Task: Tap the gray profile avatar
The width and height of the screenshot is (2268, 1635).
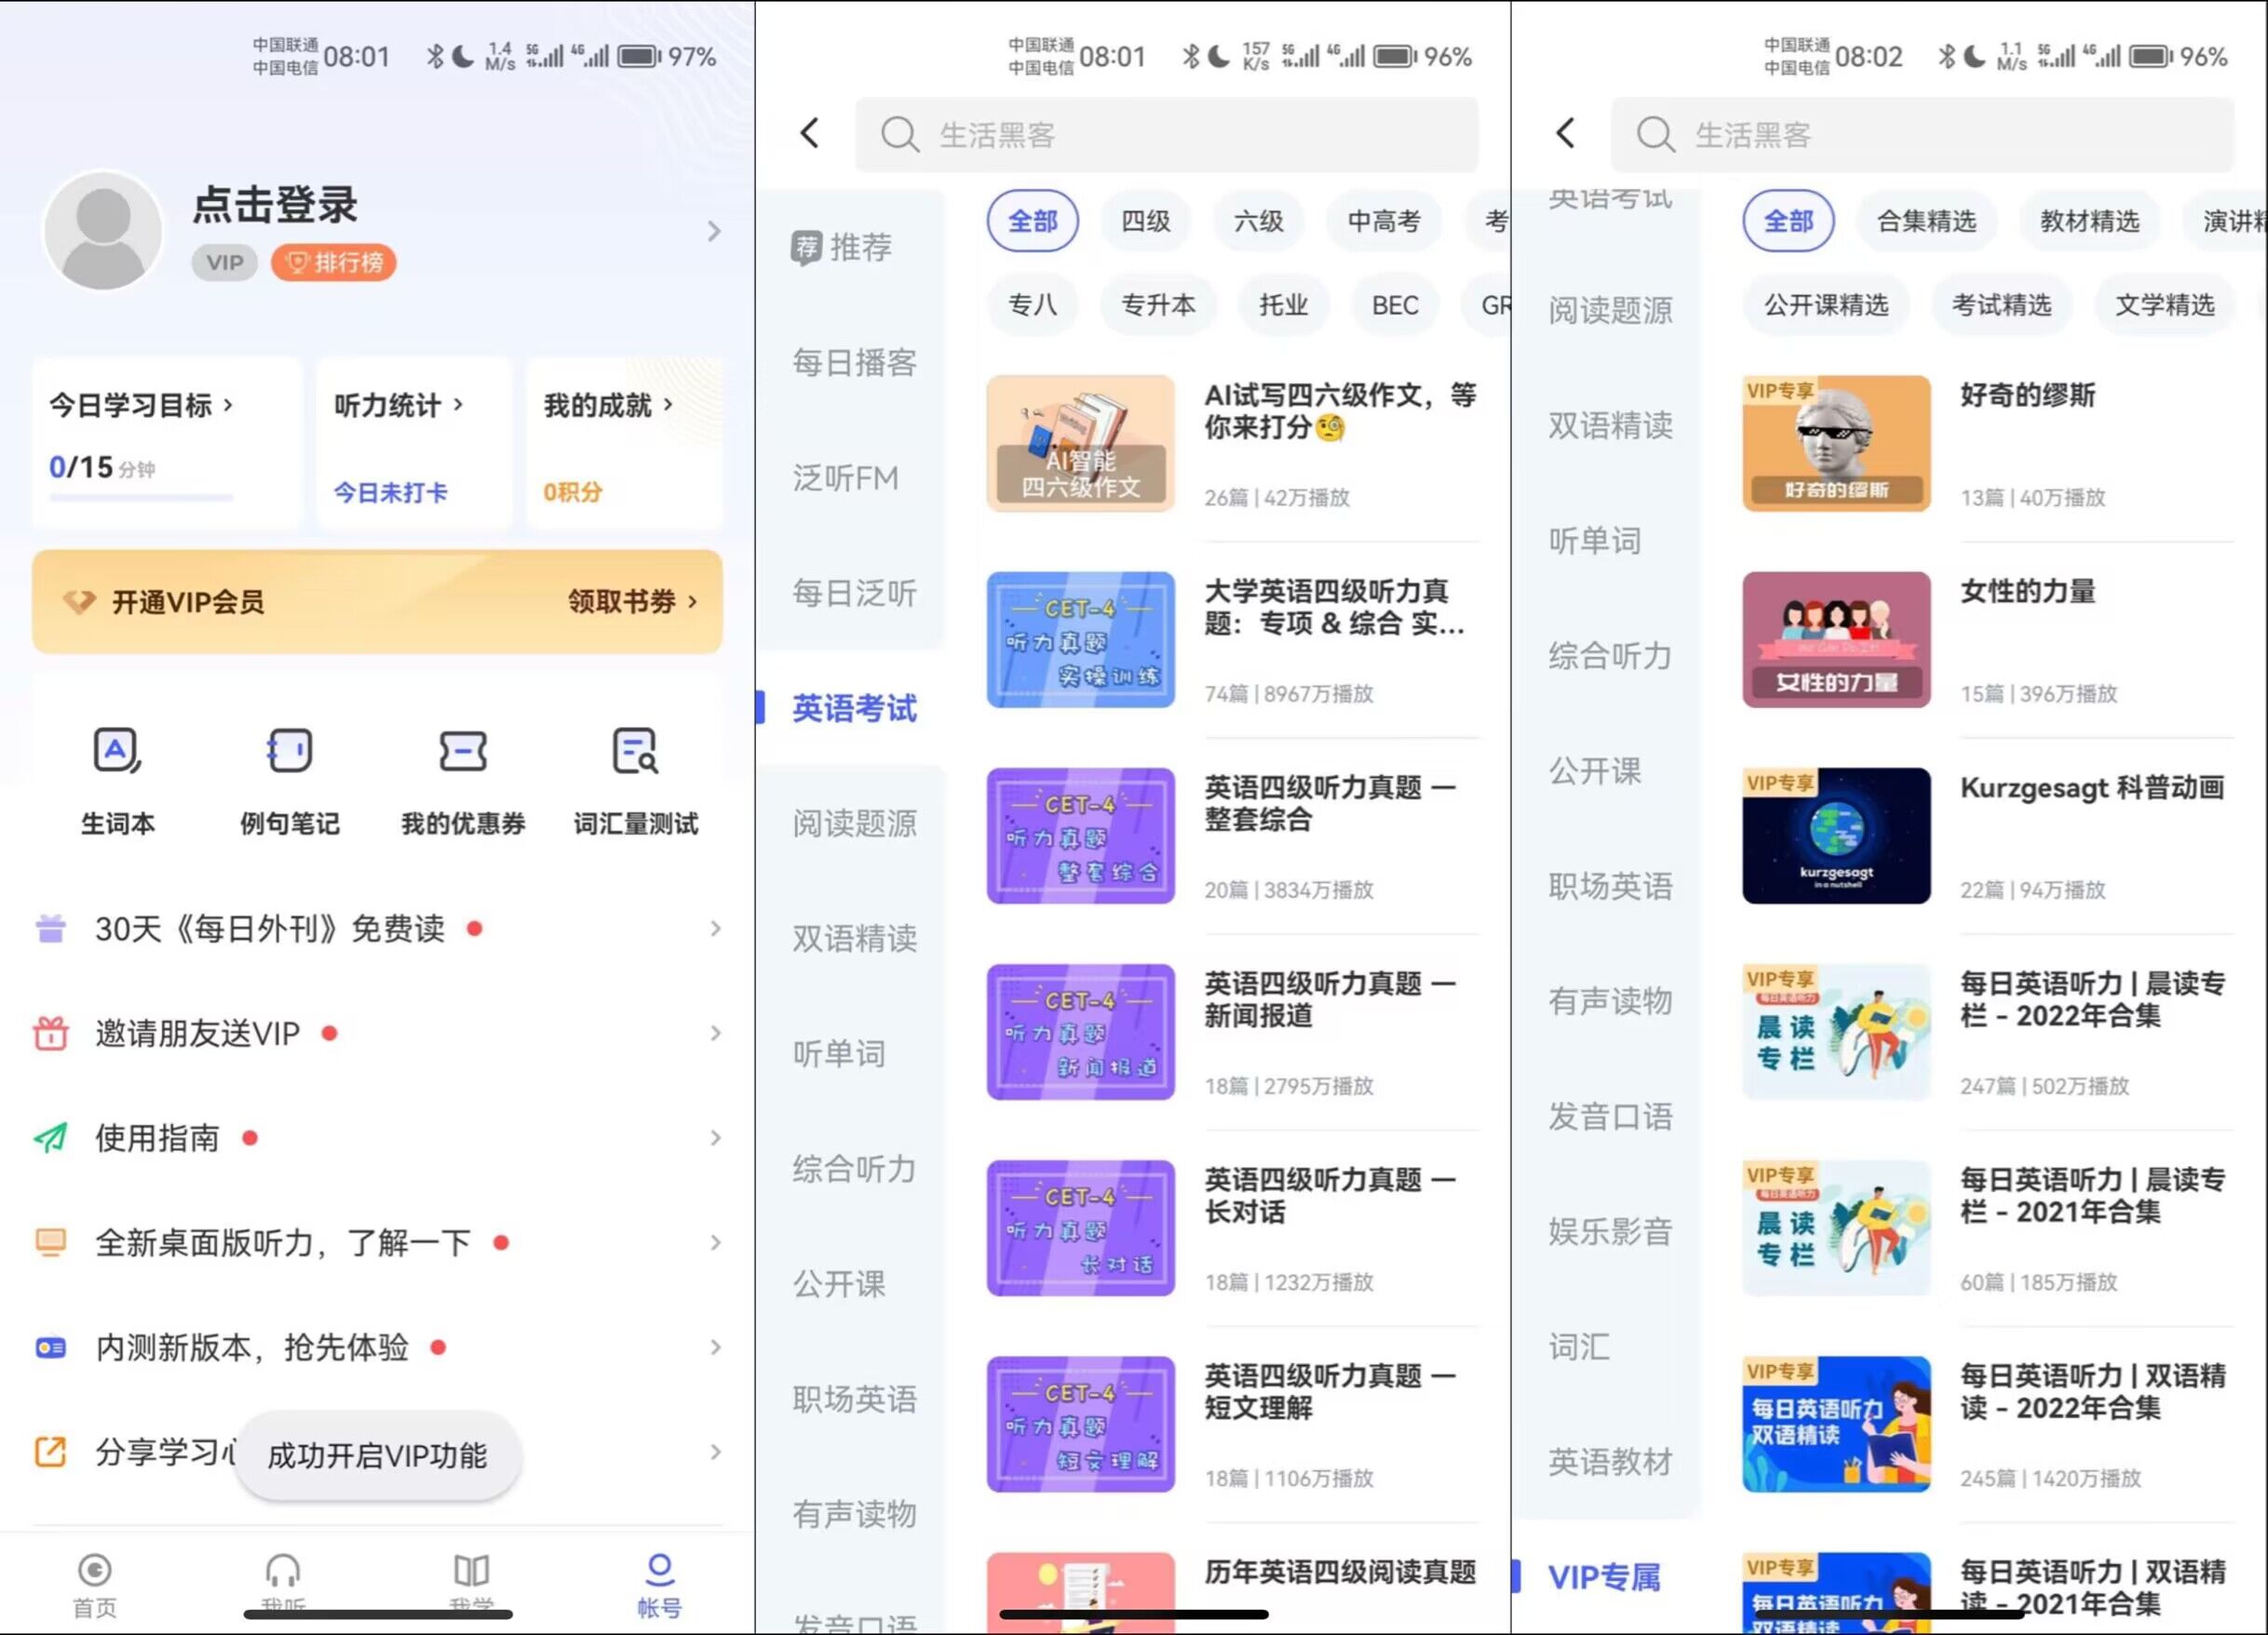Action: [103, 232]
